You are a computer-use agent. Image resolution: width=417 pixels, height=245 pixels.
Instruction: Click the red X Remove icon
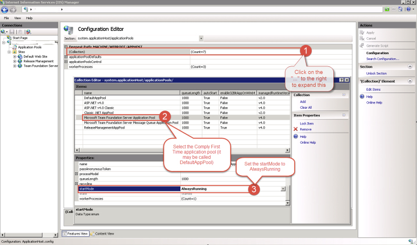(x=295, y=129)
